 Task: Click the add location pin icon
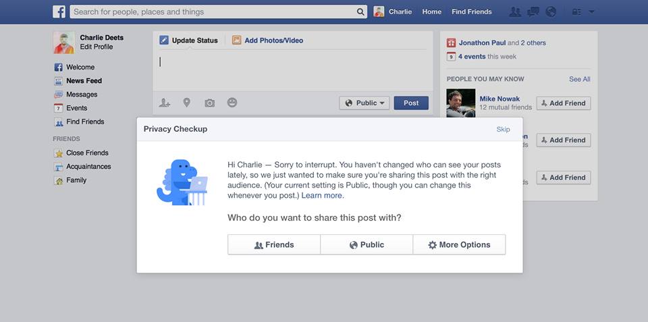[187, 103]
